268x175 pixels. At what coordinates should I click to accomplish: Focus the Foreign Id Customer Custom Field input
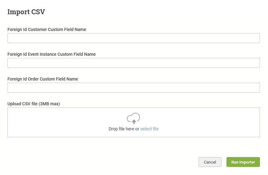134,38
